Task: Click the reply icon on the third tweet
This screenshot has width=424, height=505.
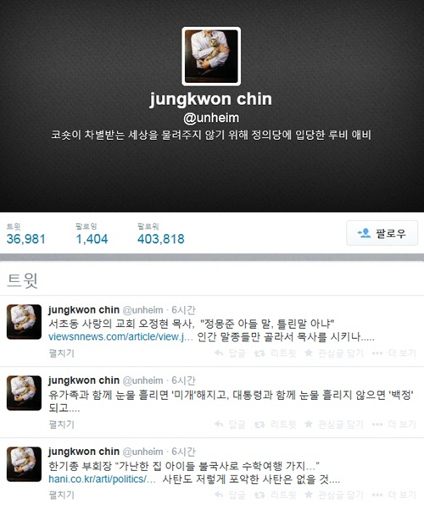Action: click(230, 495)
